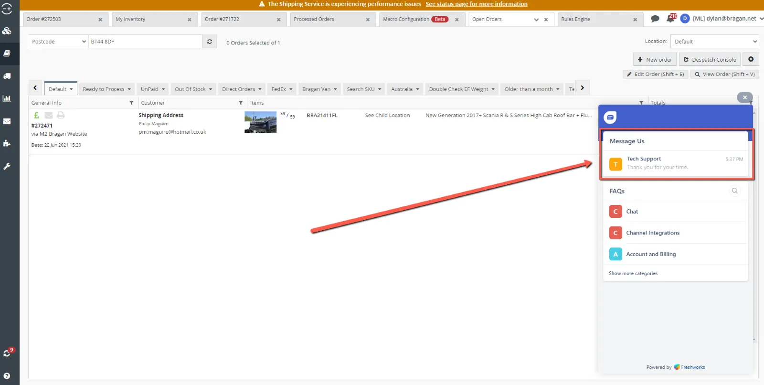Open the Chat FAQ category
The width and height of the screenshot is (764, 385).
(x=676, y=211)
